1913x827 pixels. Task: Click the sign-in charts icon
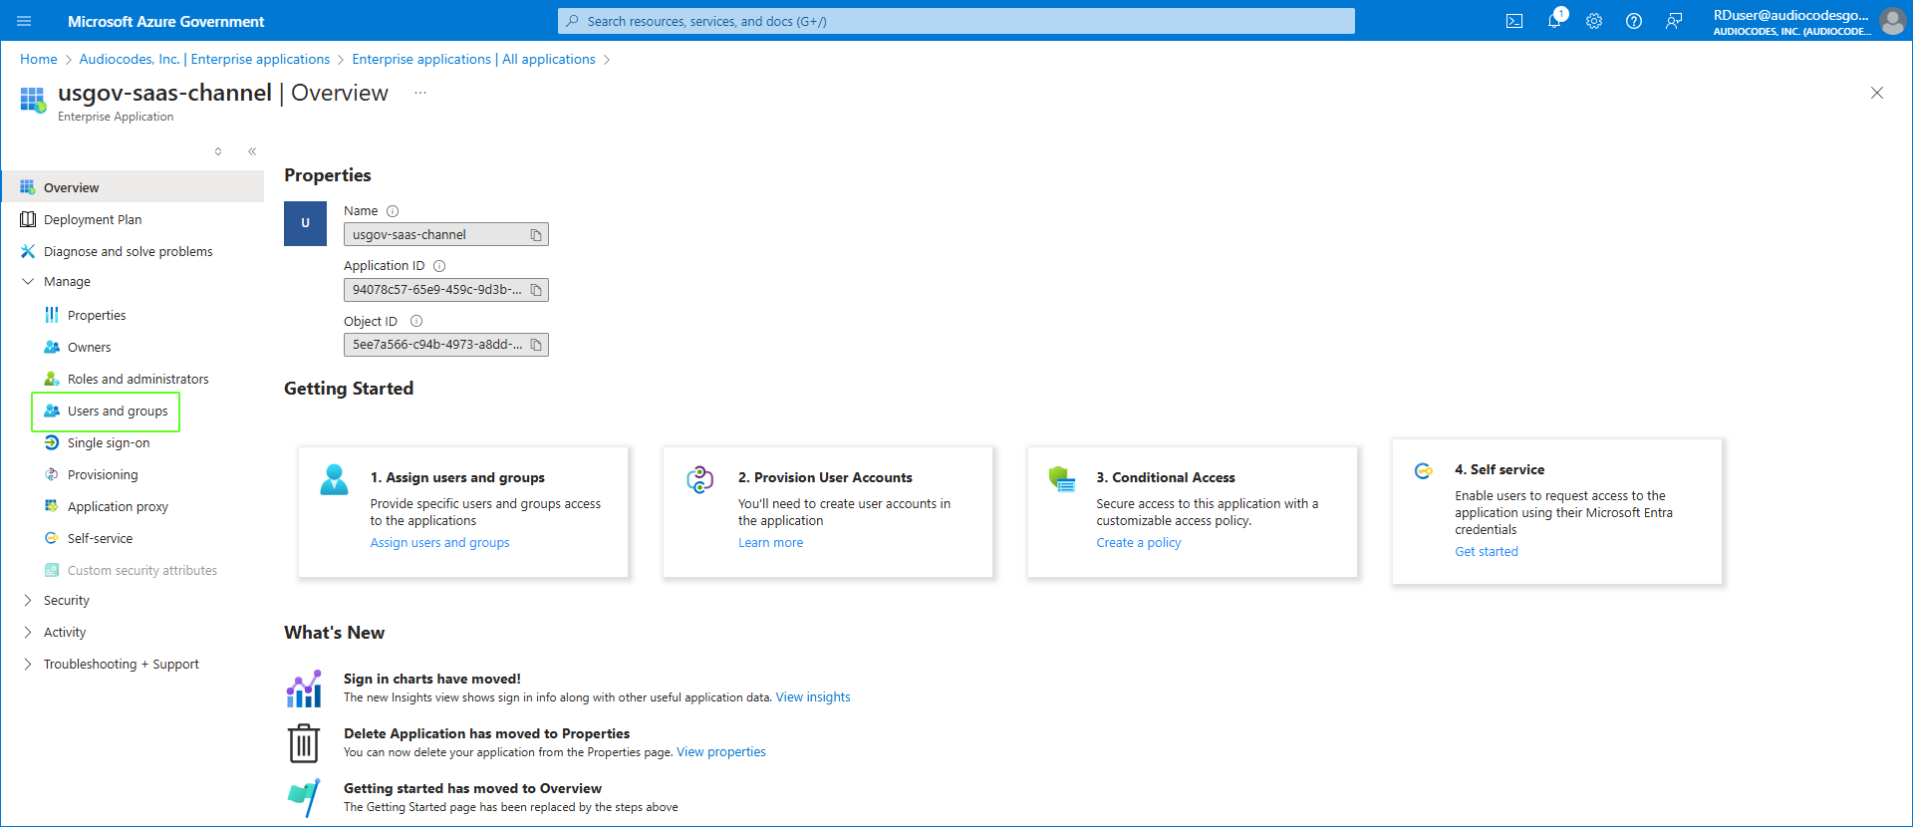(304, 689)
